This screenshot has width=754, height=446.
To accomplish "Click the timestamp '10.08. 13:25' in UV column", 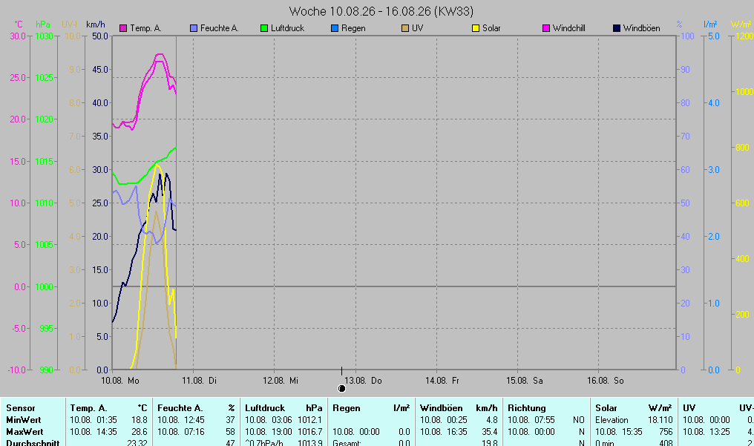I will 706,432.
